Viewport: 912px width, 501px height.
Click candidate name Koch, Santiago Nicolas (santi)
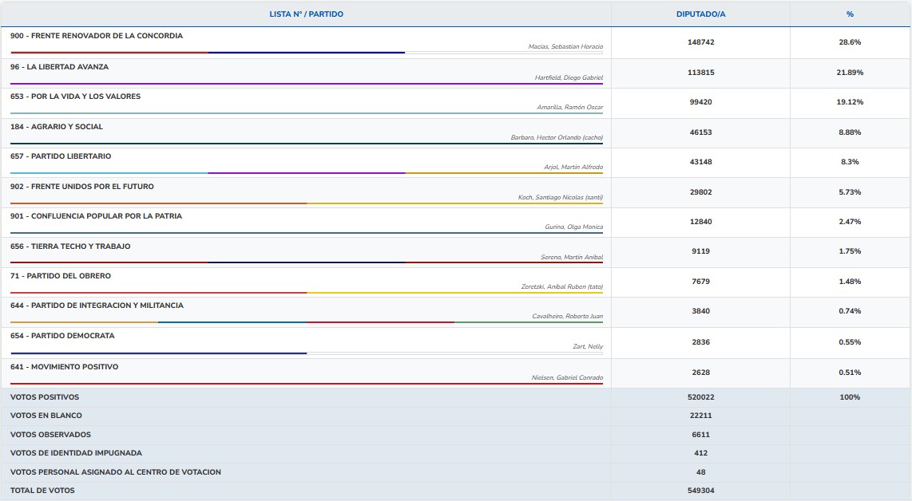coord(560,197)
